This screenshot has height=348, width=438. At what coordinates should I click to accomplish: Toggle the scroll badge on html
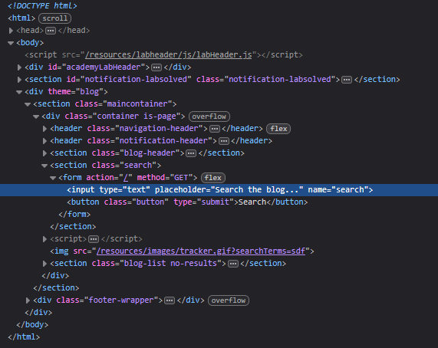[x=55, y=18]
